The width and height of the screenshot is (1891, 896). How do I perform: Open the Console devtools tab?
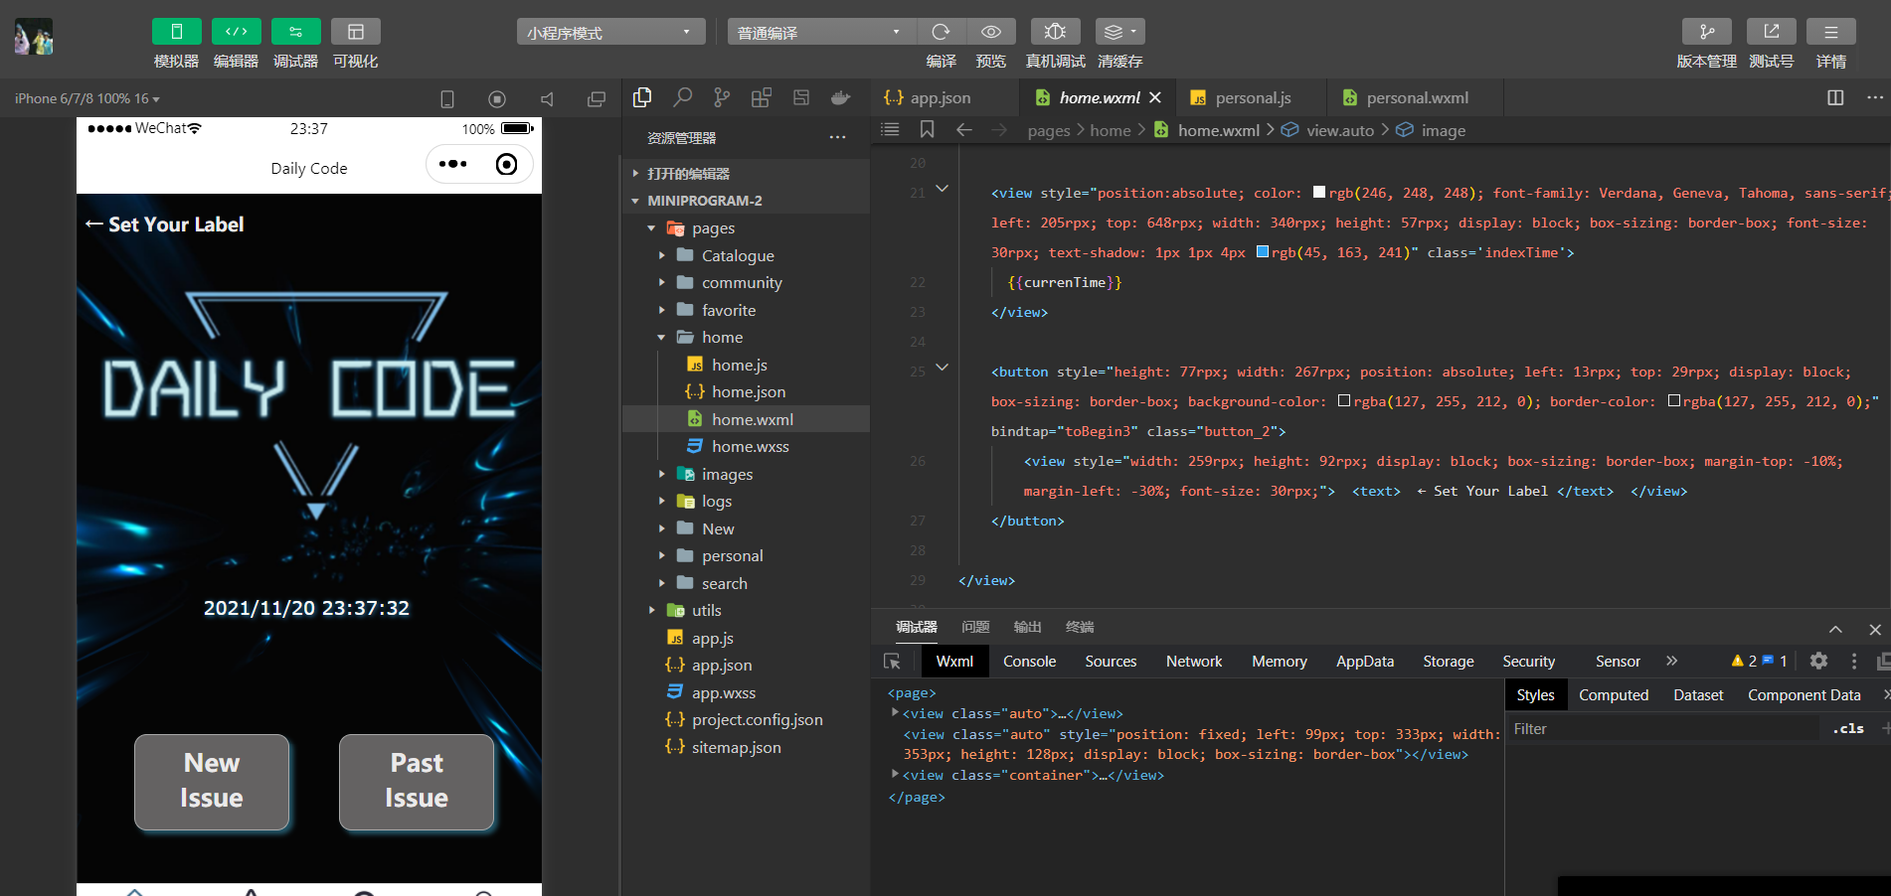tap(1029, 662)
